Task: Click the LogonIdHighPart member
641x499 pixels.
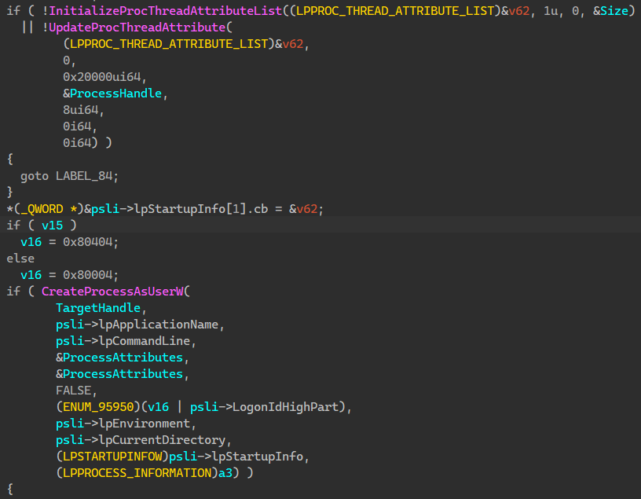Action: click(285, 406)
